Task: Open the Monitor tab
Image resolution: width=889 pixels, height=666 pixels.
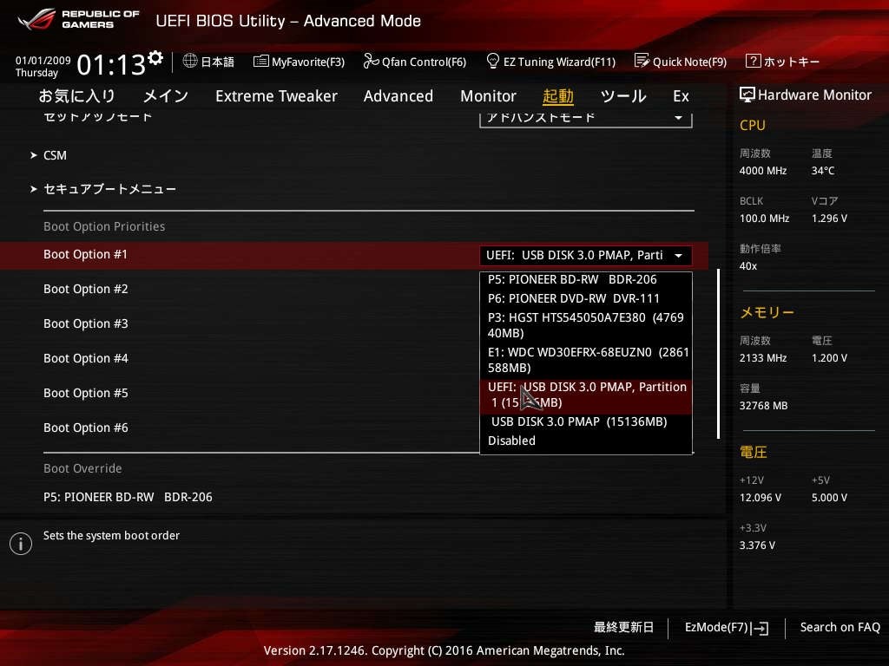Action: click(x=488, y=96)
